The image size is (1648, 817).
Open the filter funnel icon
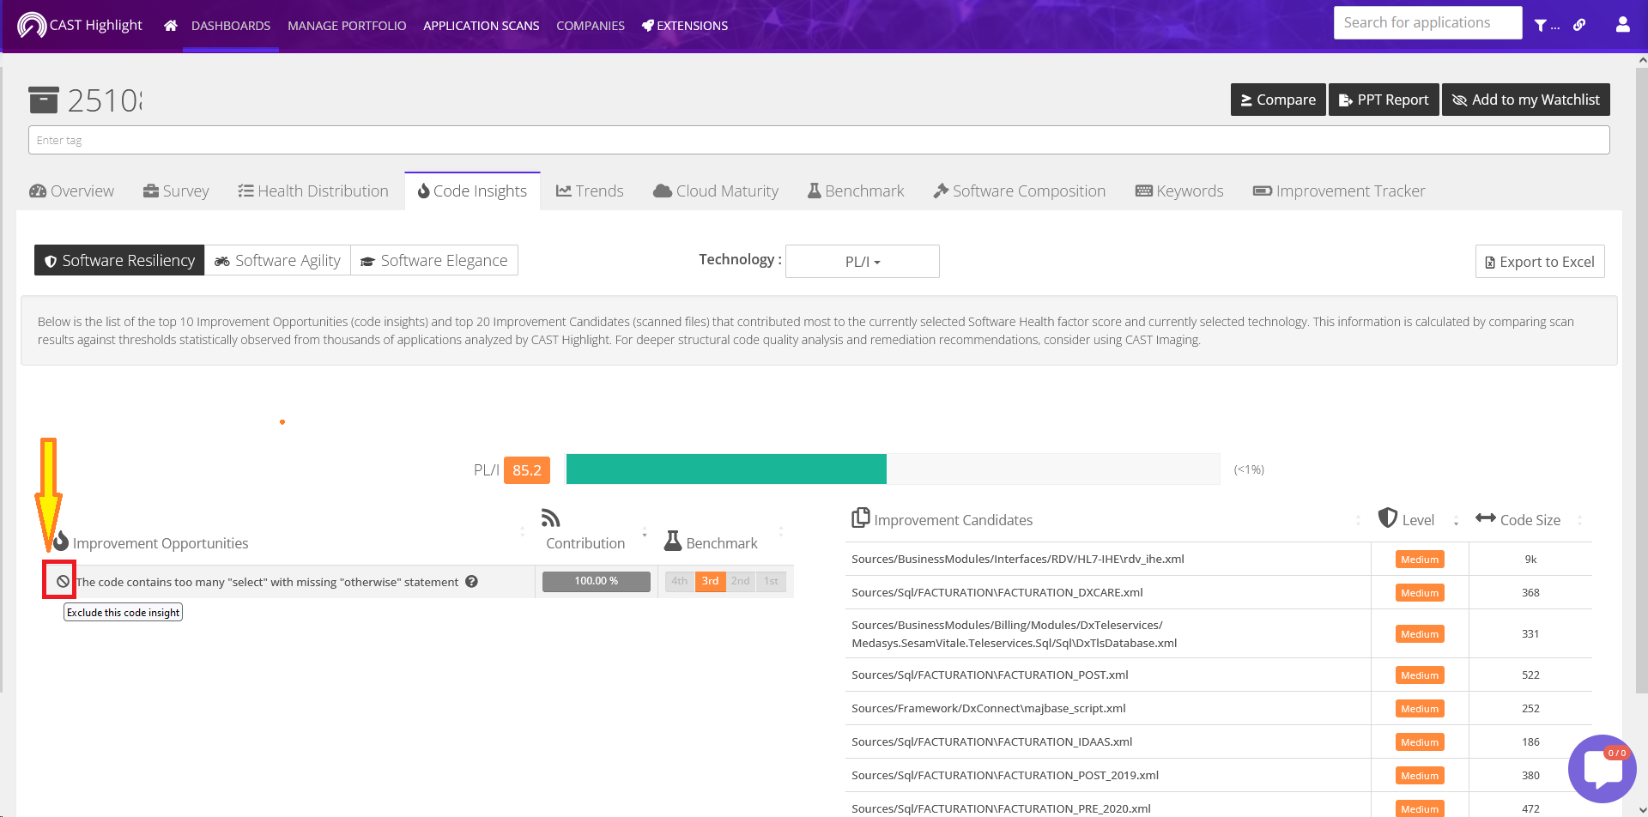point(1541,26)
